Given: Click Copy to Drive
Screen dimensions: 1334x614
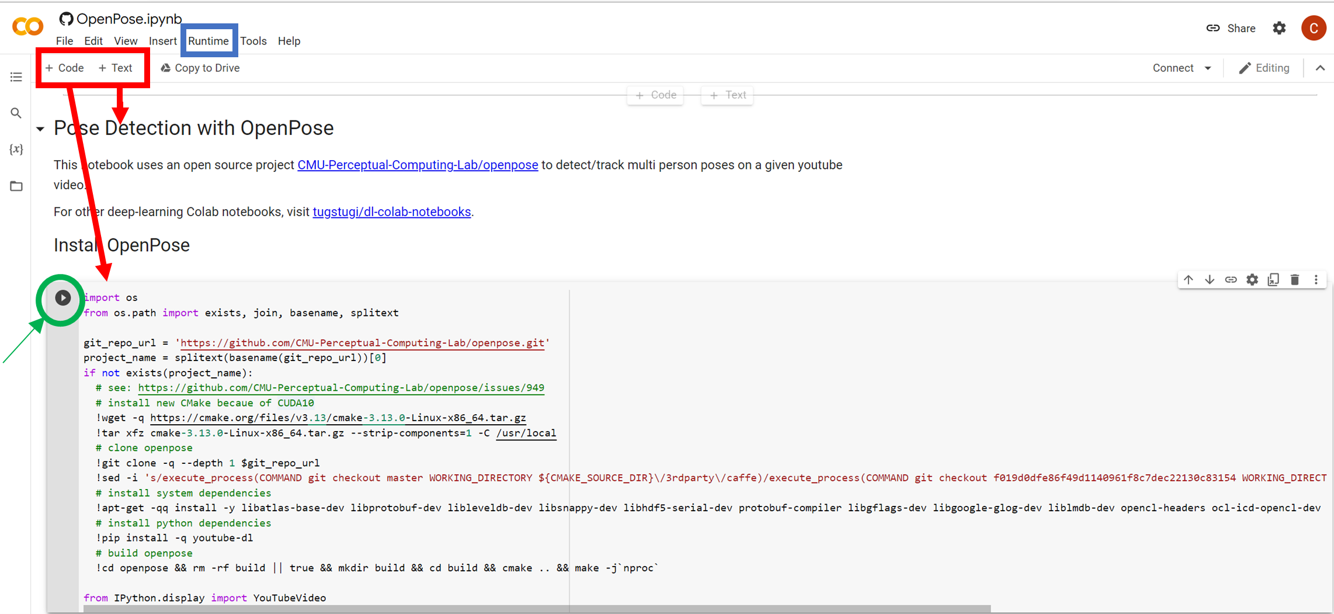Looking at the screenshot, I should (x=200, y=68).
